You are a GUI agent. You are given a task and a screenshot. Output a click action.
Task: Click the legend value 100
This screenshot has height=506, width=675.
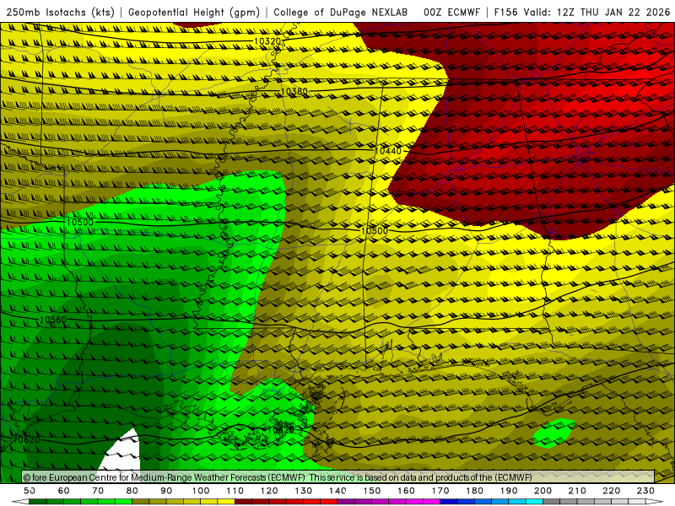tap(201, 491)
